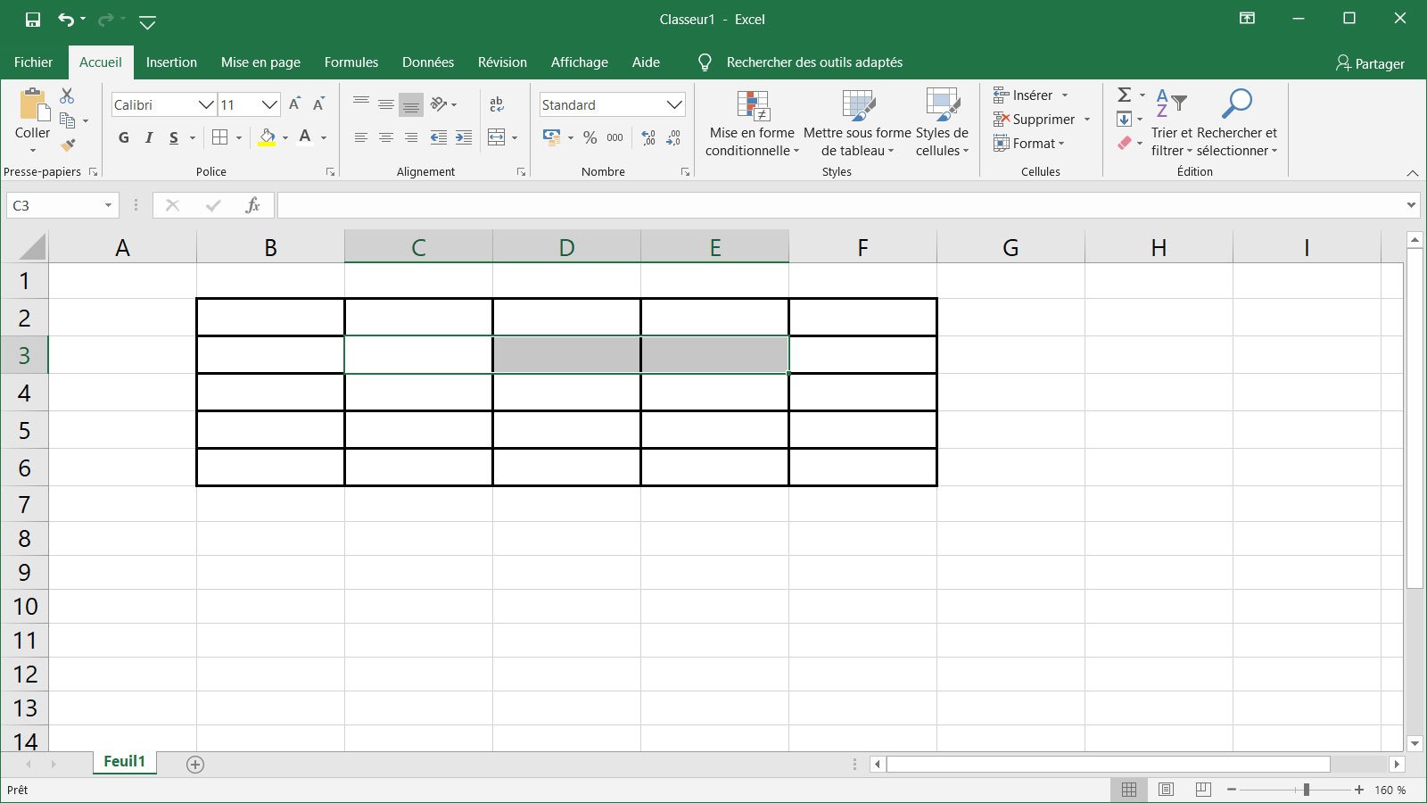Switch to the Formules tab
Screen dimensions: 1427x803
pos(351,62)
